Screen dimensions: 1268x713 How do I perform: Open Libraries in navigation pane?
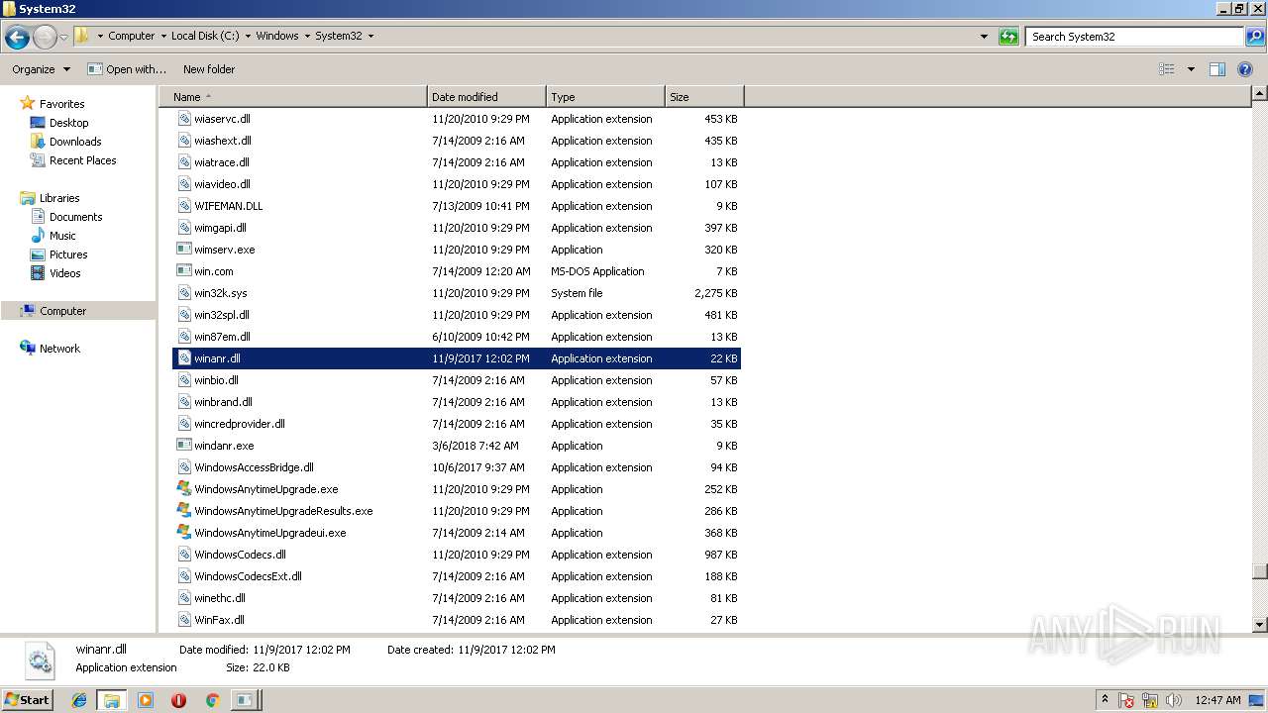pyautogui.click(x=50, y=198)
